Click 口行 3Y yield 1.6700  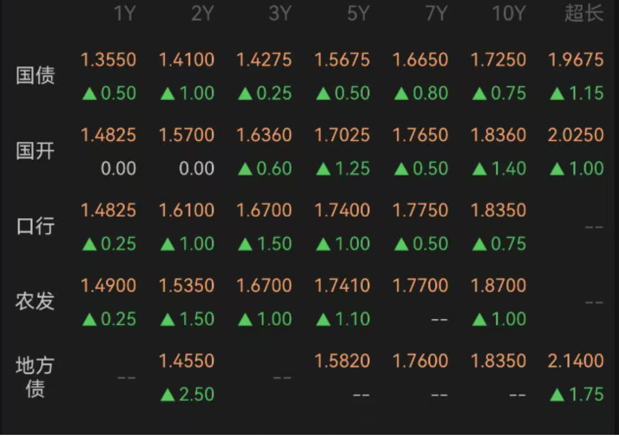click(x=264, y=211)
